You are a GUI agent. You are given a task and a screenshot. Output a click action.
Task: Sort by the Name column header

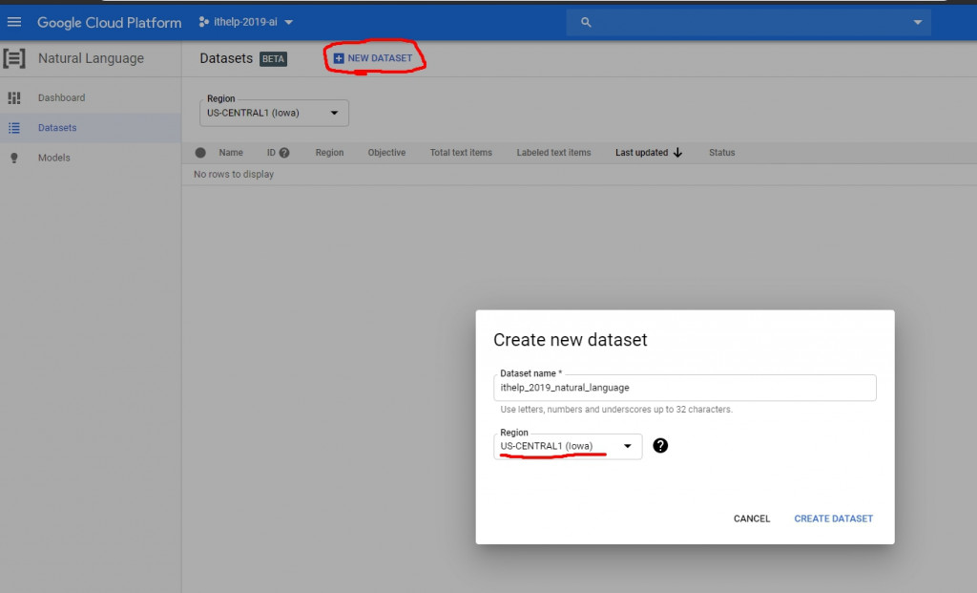[231, 152]
